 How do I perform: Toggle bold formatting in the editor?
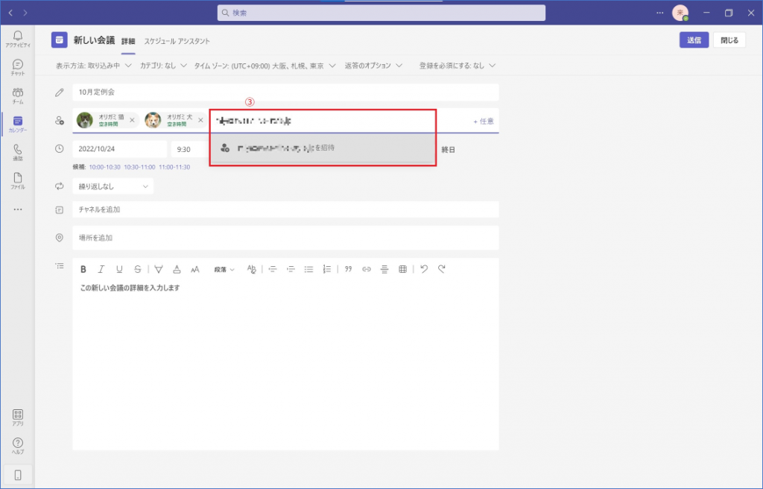pyautogui.click(x=83, y=269)
